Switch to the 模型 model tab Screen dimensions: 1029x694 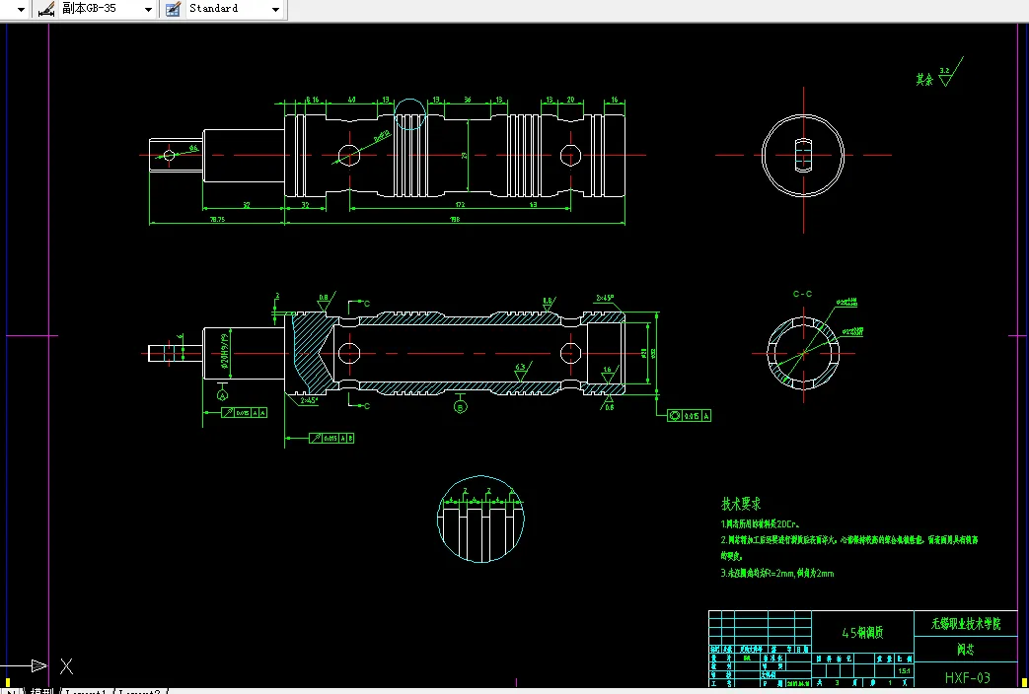40,690
